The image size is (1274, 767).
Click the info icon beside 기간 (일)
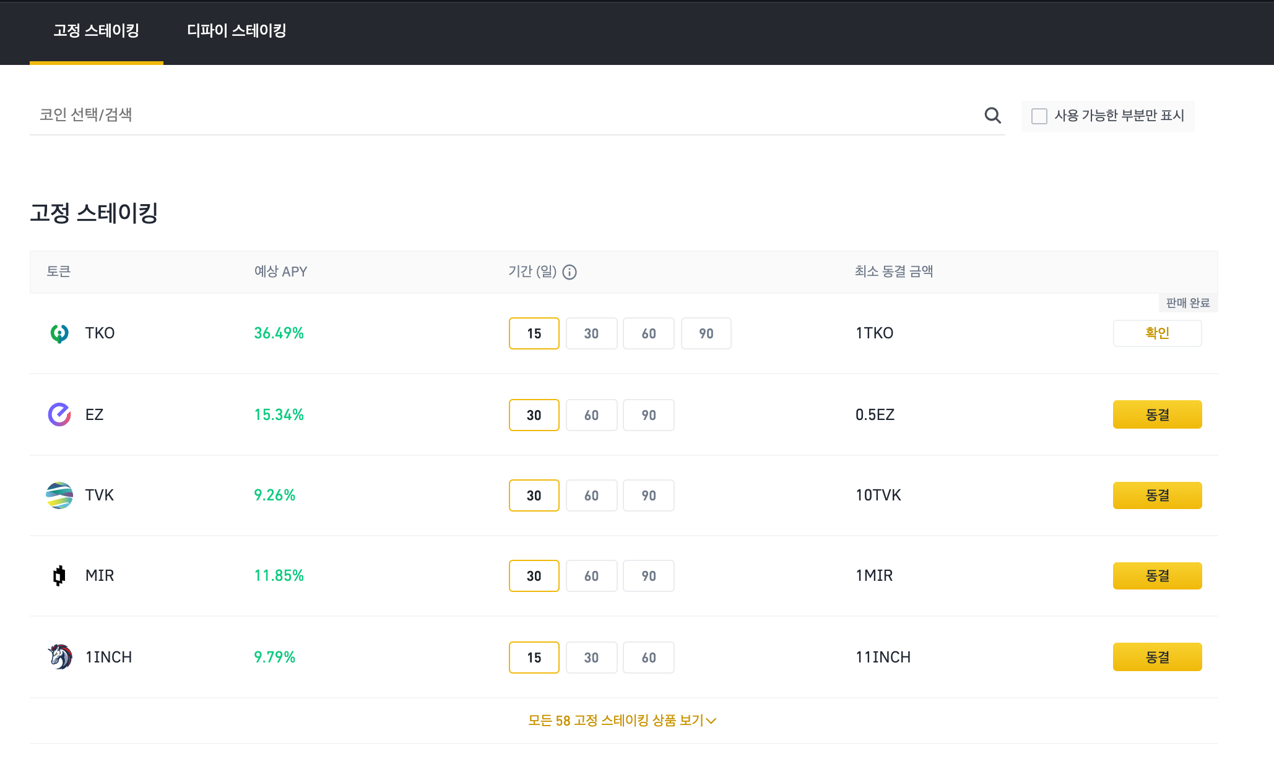point(570,272)
